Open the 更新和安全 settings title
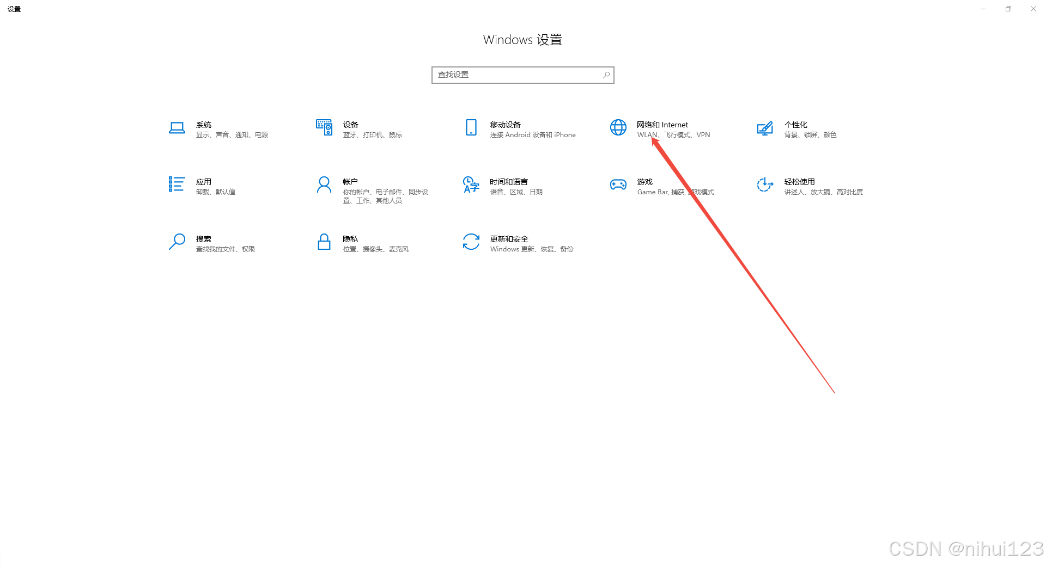Screen dimensions: 1046x566 coord(509,239)
